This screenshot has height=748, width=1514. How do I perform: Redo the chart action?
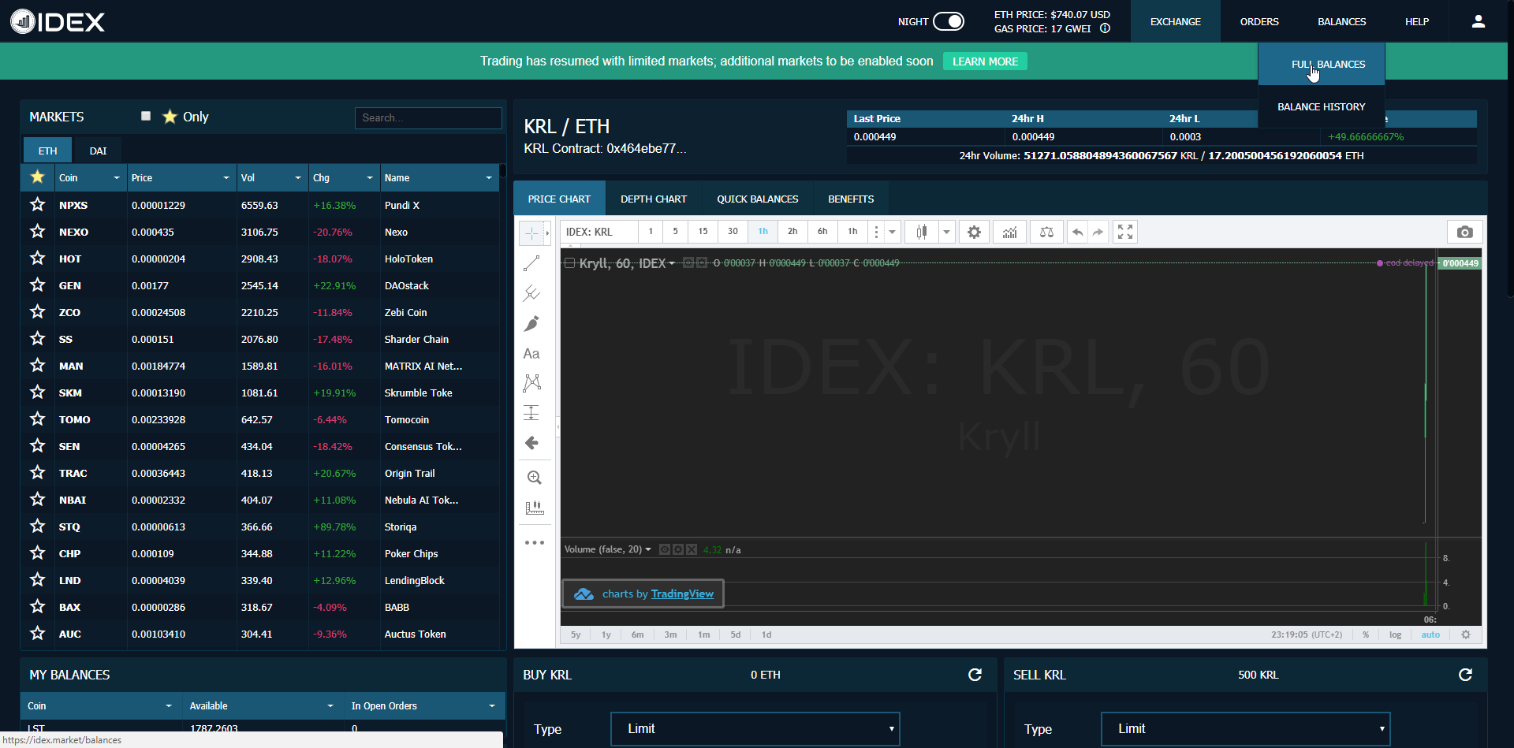tap(1098, 232)
